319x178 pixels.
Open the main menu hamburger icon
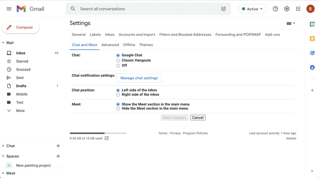click(x=9, y=9)
